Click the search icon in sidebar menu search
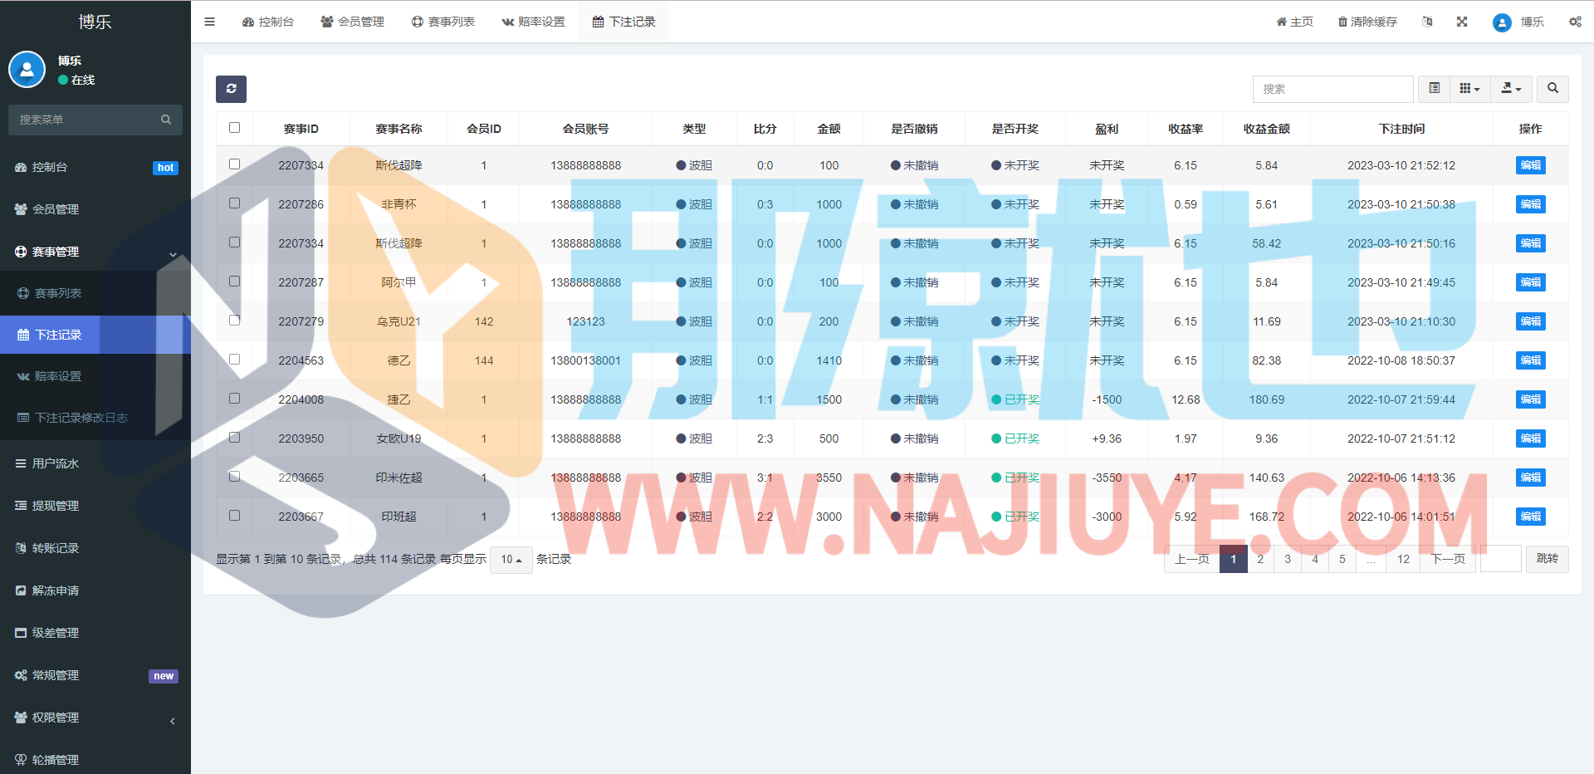 tap(166, 120)
